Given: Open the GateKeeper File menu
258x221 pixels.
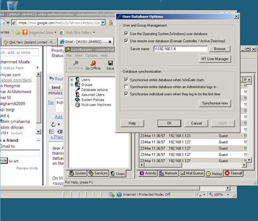Looking at the screenshot, I should point(69,55).
